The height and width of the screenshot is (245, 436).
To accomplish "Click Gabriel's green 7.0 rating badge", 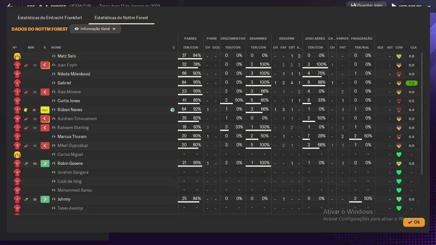I will (x=411, y=83).
